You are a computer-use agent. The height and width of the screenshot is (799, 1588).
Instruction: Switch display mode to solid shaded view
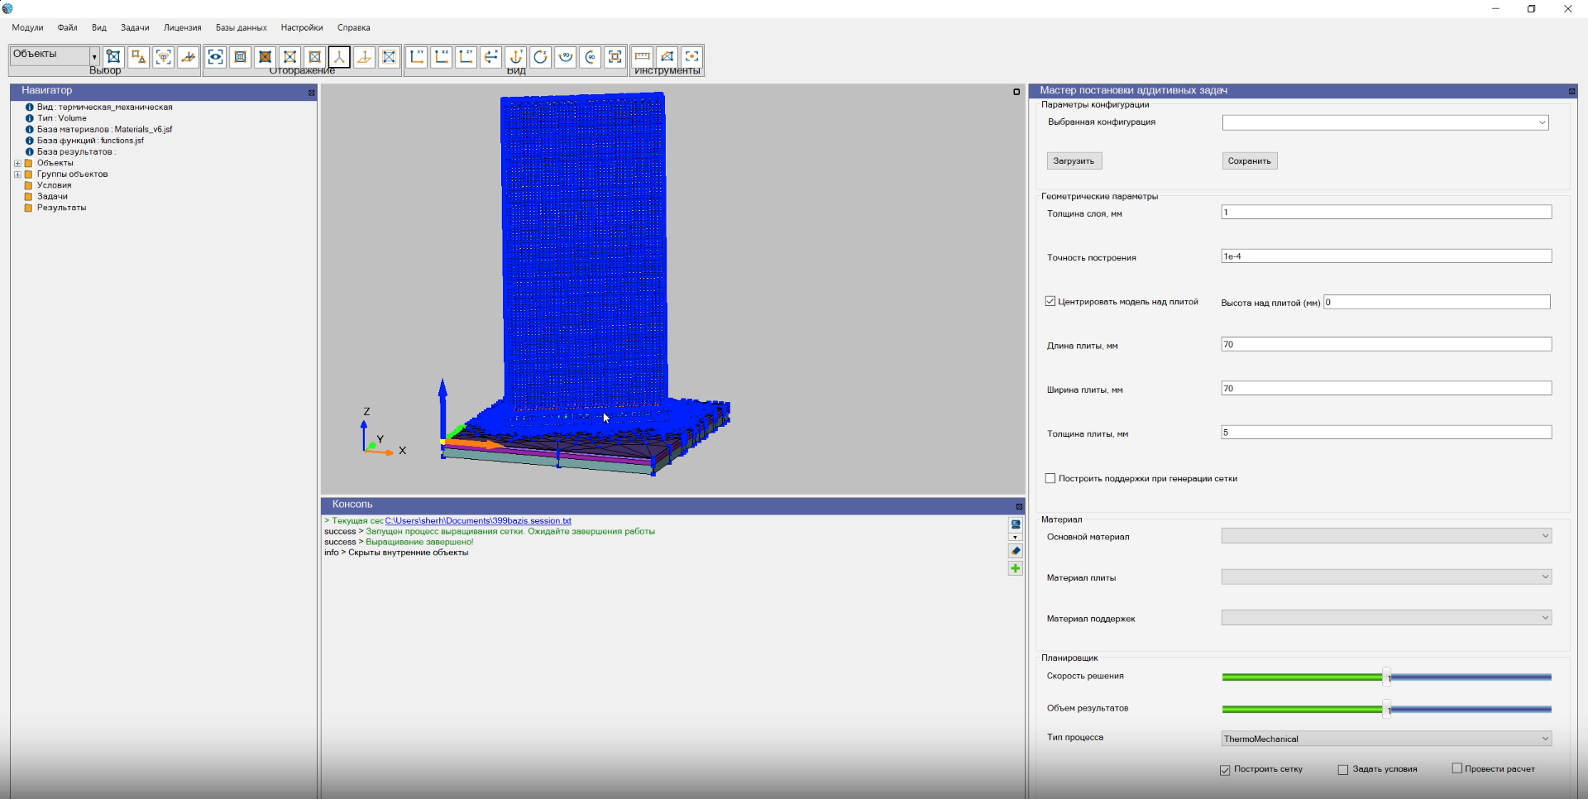pos(265,57)
